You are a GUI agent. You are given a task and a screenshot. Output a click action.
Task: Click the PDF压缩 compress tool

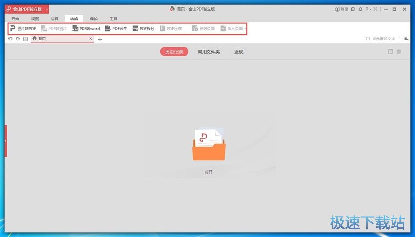tap(171, 29)
